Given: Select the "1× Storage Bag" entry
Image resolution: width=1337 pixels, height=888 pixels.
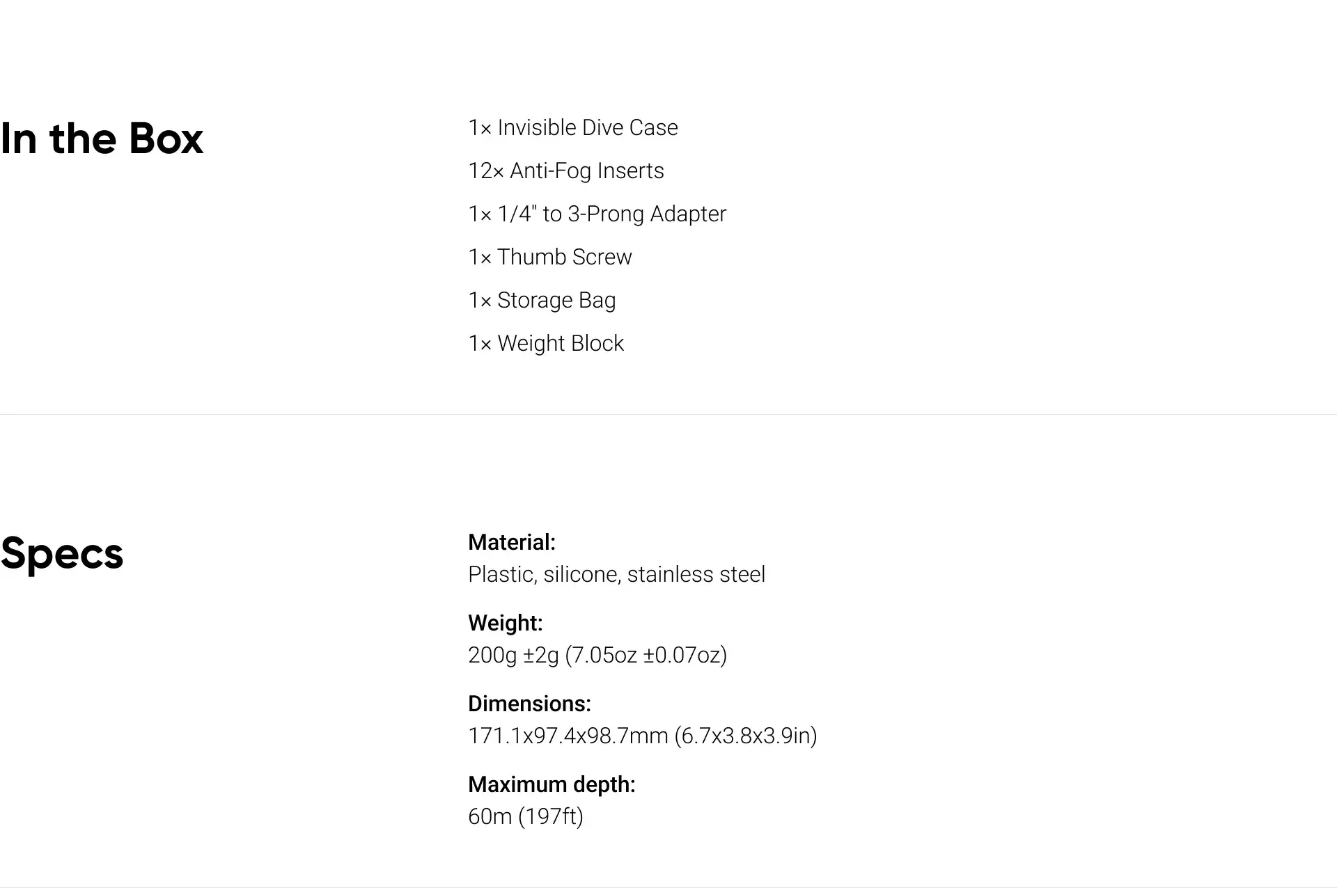Looking at the screenshot, I should pyautogui.click(x=542, y=301).
